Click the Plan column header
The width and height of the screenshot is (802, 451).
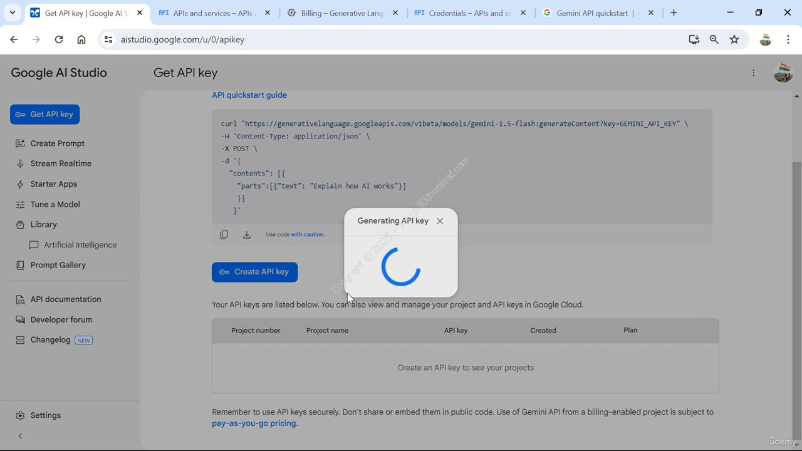630,330
